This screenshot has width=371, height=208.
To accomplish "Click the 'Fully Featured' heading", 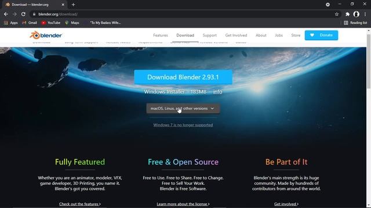I will coord(80,162).
